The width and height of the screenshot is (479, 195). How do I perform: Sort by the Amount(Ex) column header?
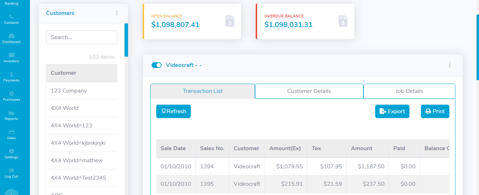tap(286, 148)
